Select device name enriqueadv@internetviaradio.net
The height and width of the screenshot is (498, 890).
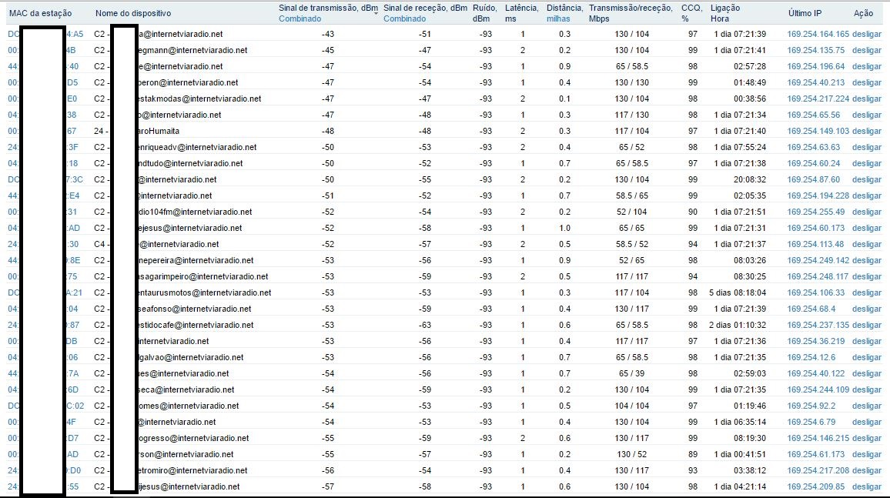pos(197,147)
